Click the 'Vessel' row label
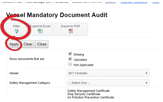163x102 pixels. 14,73
